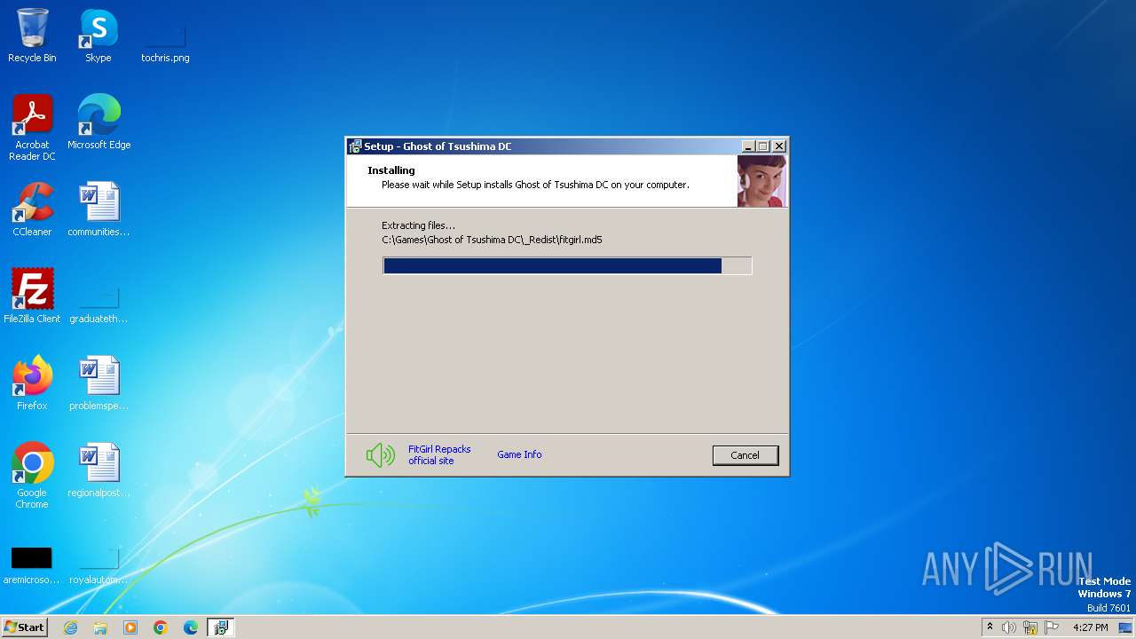Launch Chrome from the taskbar
Screen dimensions: 1136x639
[161, 627]
